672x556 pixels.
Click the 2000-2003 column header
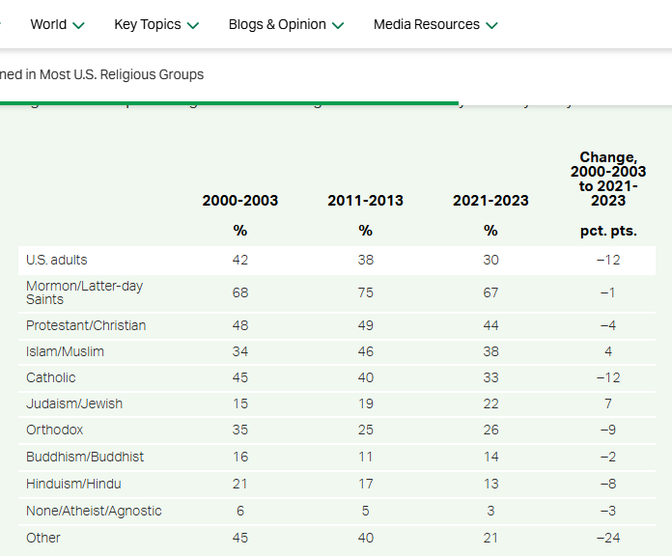pos(240,201)
